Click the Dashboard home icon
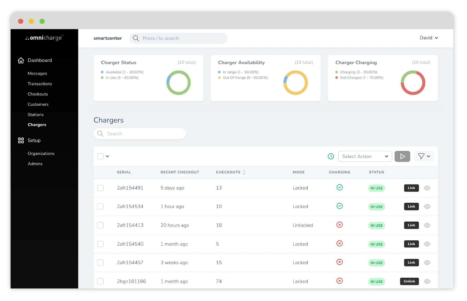Screen dimensions: 467x301 click(x=21, y=60)
